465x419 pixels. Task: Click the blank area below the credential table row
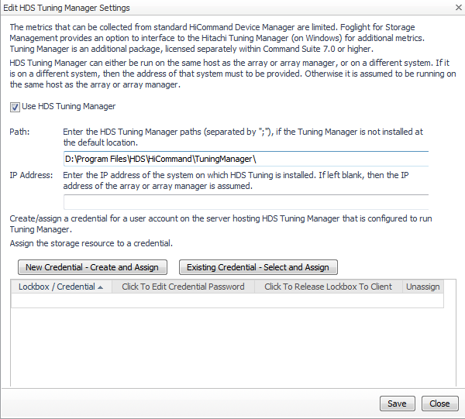tap(227, 349)
